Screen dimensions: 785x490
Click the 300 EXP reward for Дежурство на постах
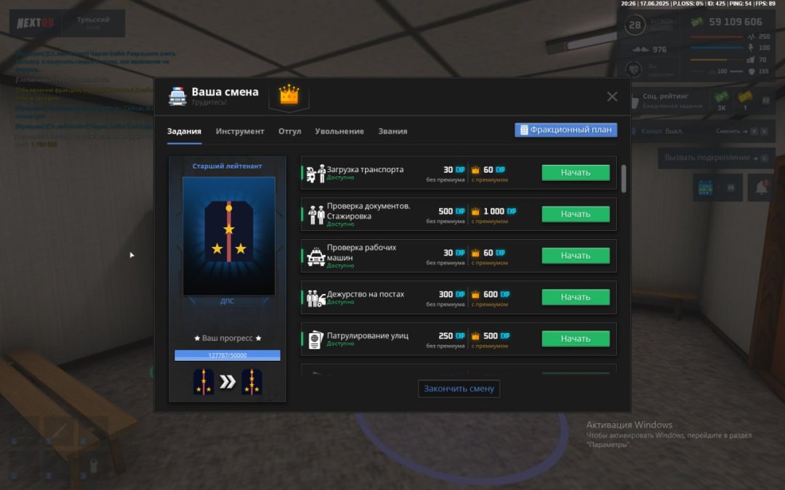[451, 295]
